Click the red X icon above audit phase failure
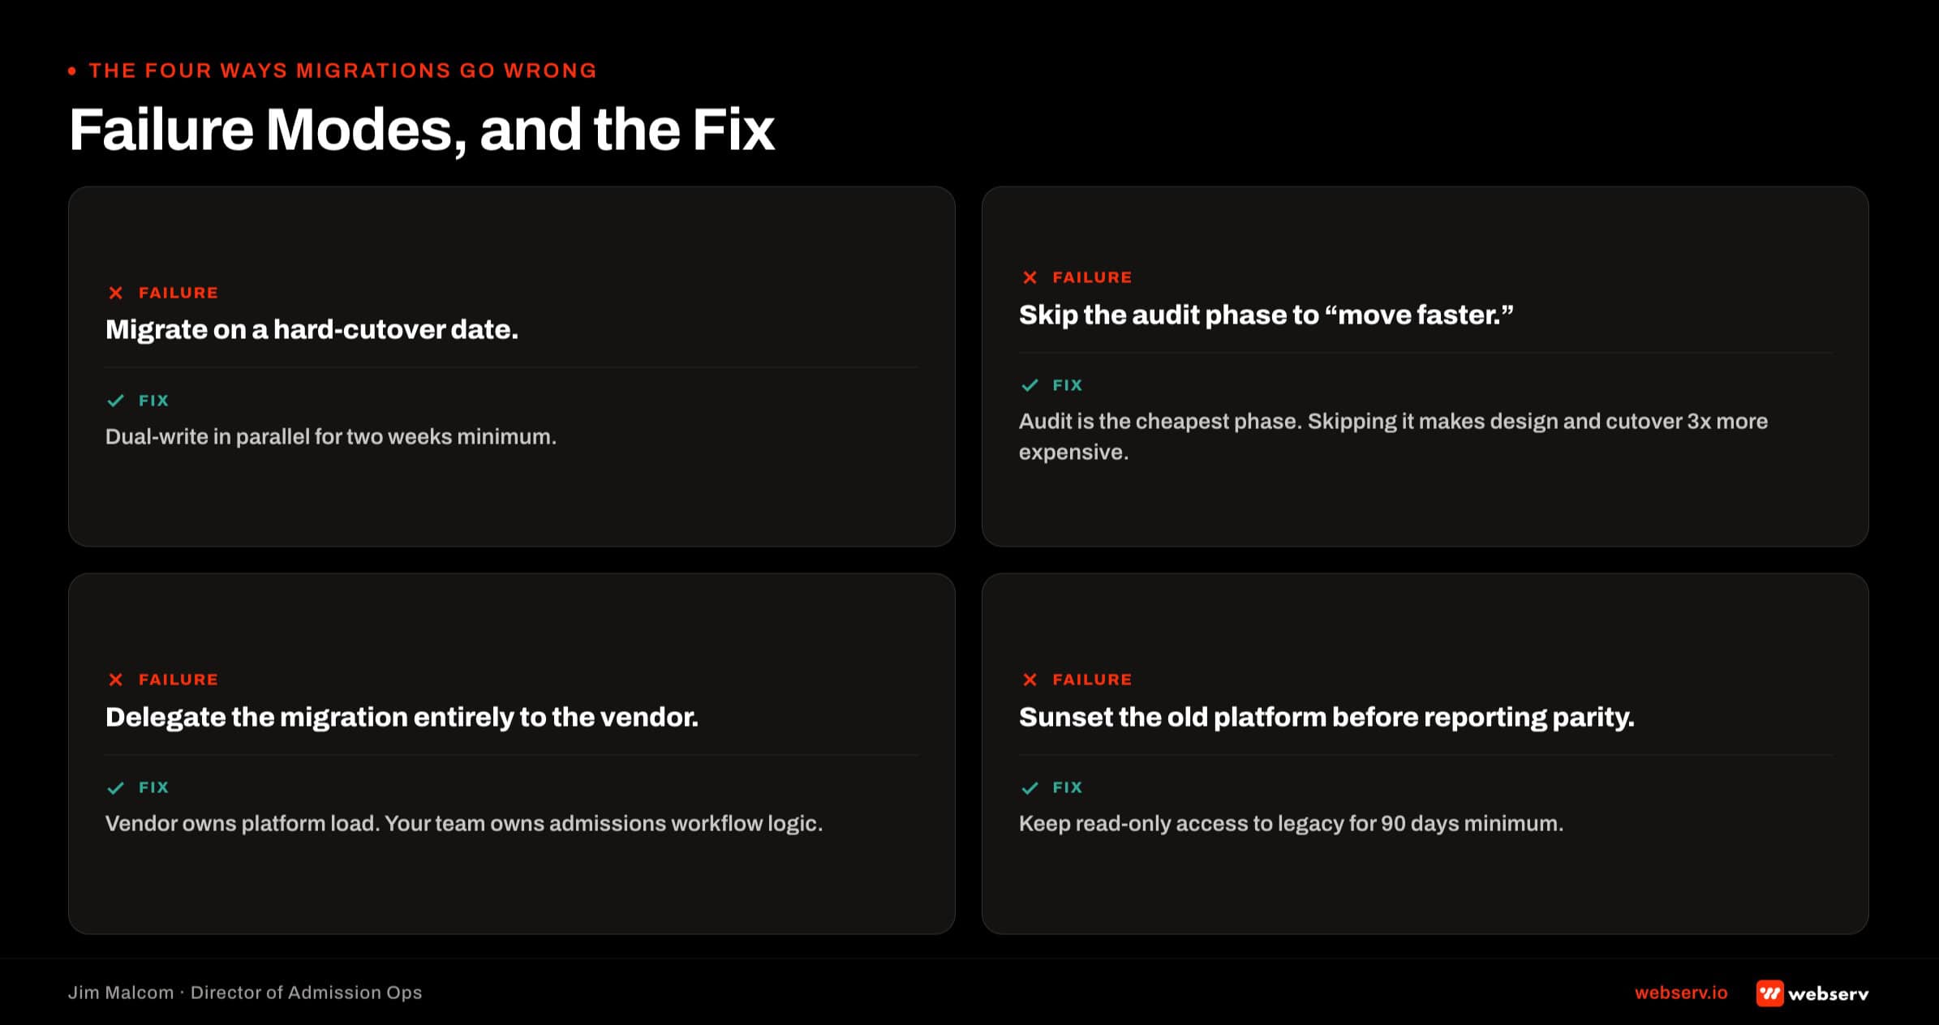Image resolution: width=1939 pixels, height=1025 pixels. point(1030,277)
